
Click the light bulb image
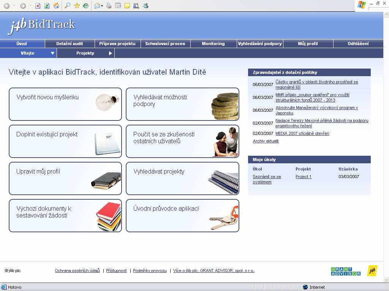107,102
